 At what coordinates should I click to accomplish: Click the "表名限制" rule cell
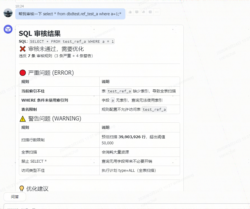(x=59, y=109)
